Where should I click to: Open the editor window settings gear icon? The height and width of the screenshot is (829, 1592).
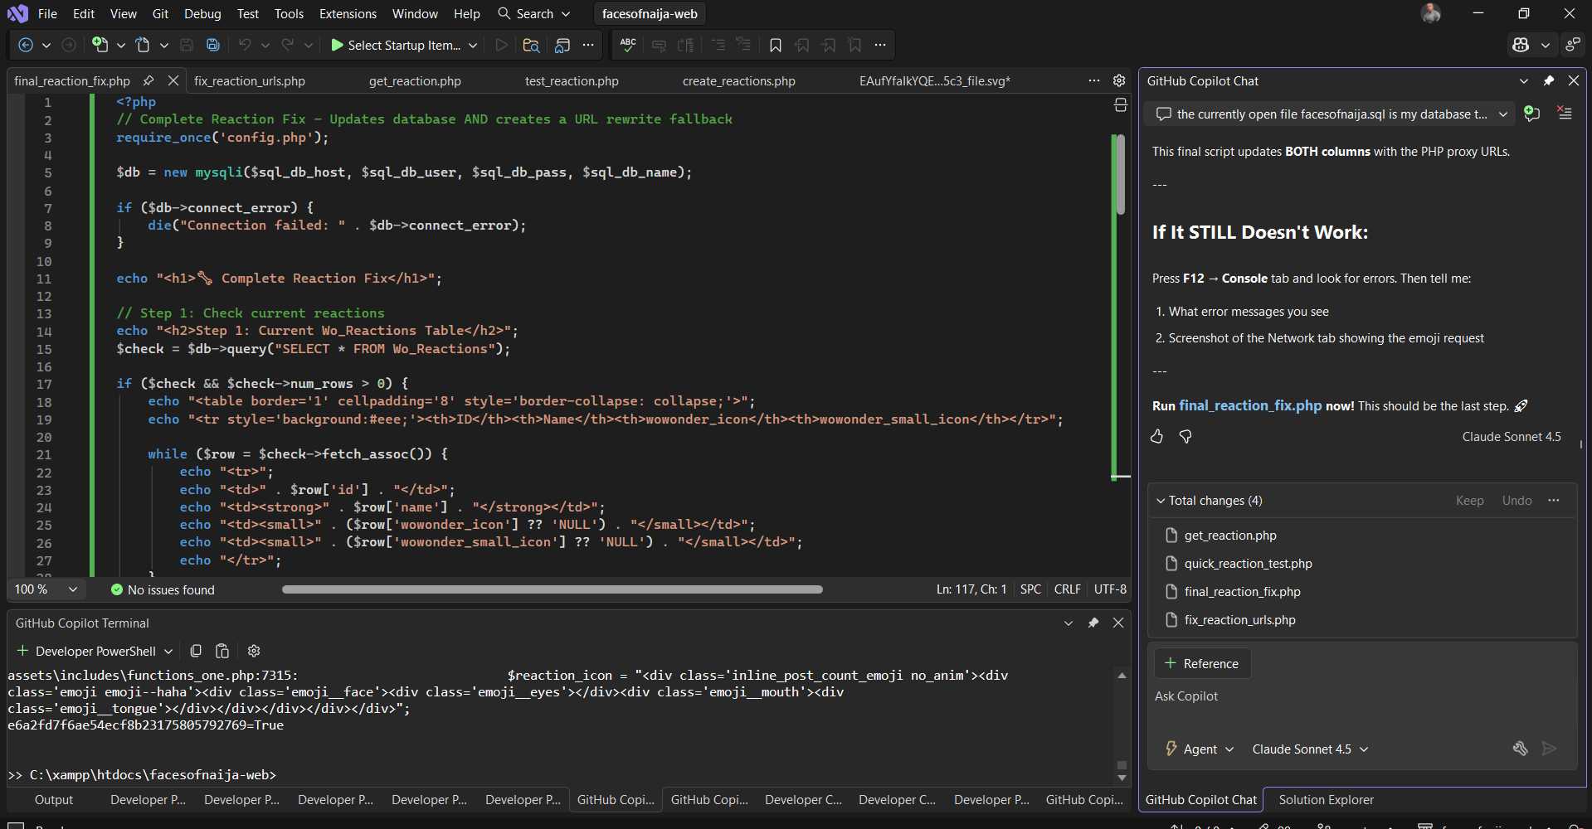(1119, 80)
